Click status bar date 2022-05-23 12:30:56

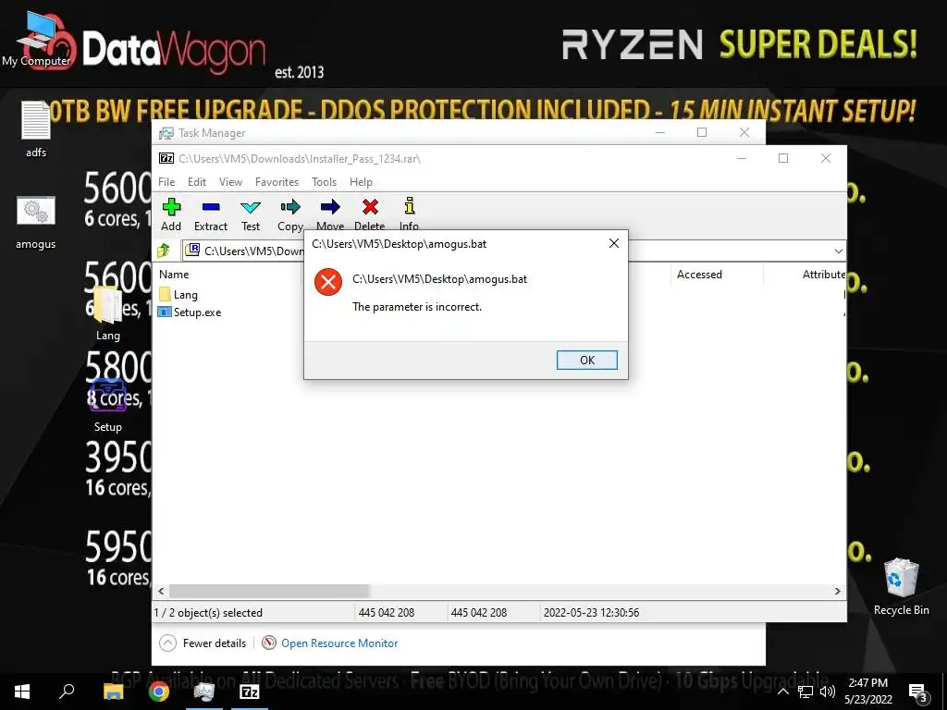[591, 612]
